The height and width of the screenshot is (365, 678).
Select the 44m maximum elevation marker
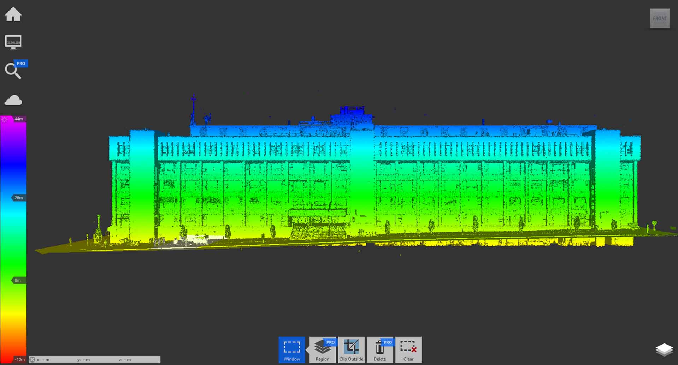(19, 119)
